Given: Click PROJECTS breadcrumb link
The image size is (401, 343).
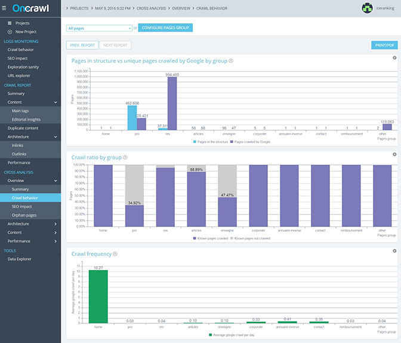Looking at the screenshot, I should (x=79, y=8).
